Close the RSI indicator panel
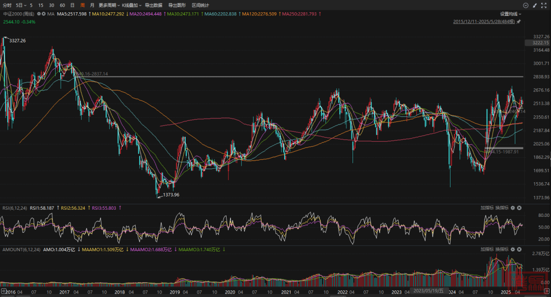 point(519,208)
